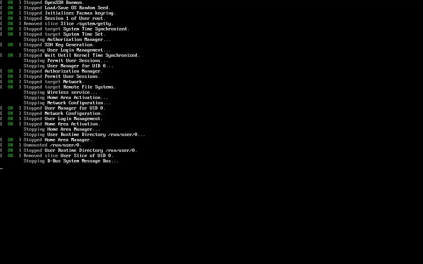Screen dimensions: 423x264
Task: Click 'Stopping Network Configuration...' line
Action: 67,103
